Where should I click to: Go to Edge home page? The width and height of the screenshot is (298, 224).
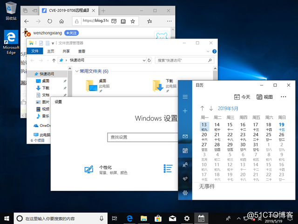[x=61, y=21]
